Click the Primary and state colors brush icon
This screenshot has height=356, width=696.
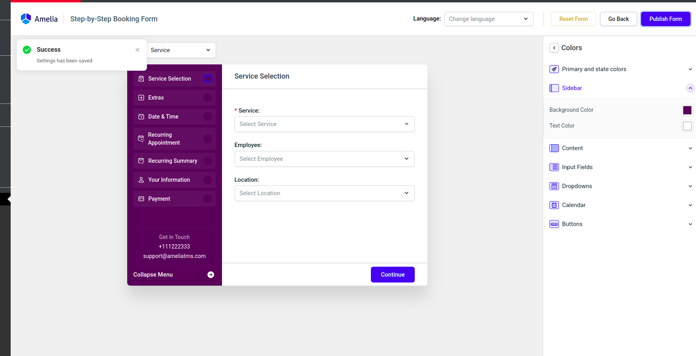coord(554,69)
